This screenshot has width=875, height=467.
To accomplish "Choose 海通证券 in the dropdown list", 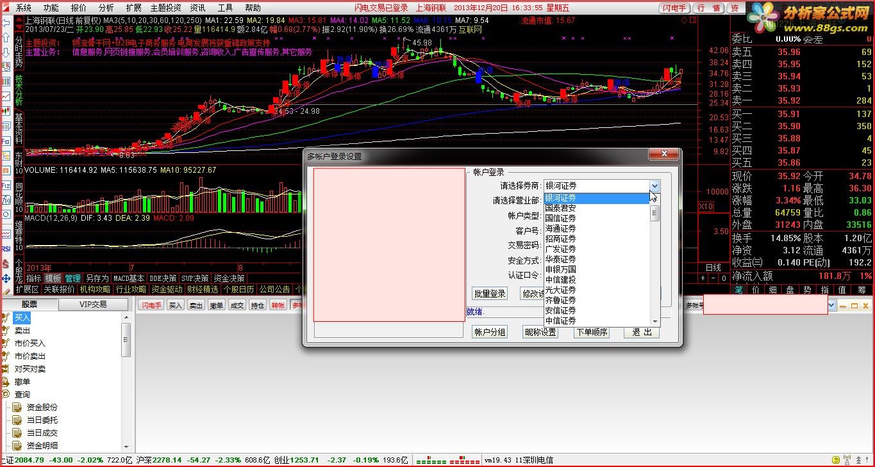I will tap(561, 228).
